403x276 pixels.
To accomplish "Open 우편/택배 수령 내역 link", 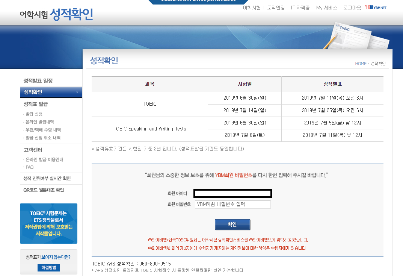I will coord(43,130).
